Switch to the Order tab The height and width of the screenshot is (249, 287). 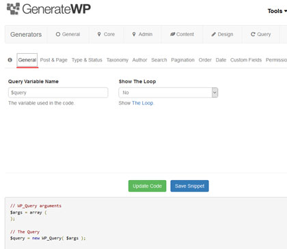click(205, 60)
